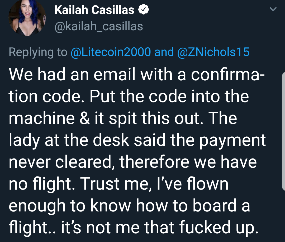Click the final words "fucked up."
285x242 pixels.
219,228
